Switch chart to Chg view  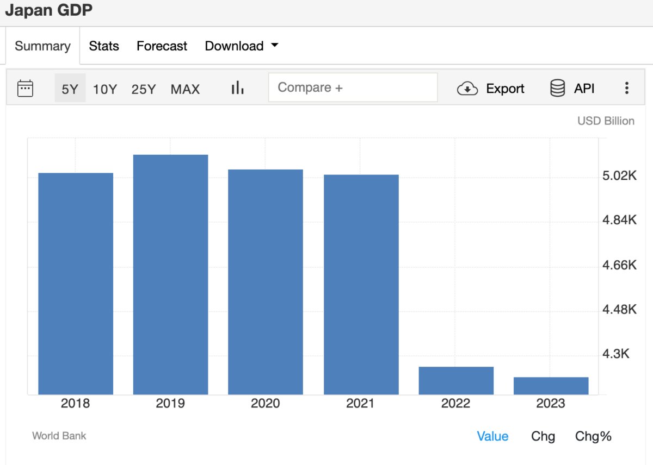[x=543, y=436]
